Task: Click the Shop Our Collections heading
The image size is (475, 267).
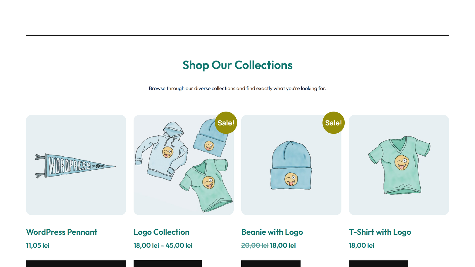Action: click(237, 65)
